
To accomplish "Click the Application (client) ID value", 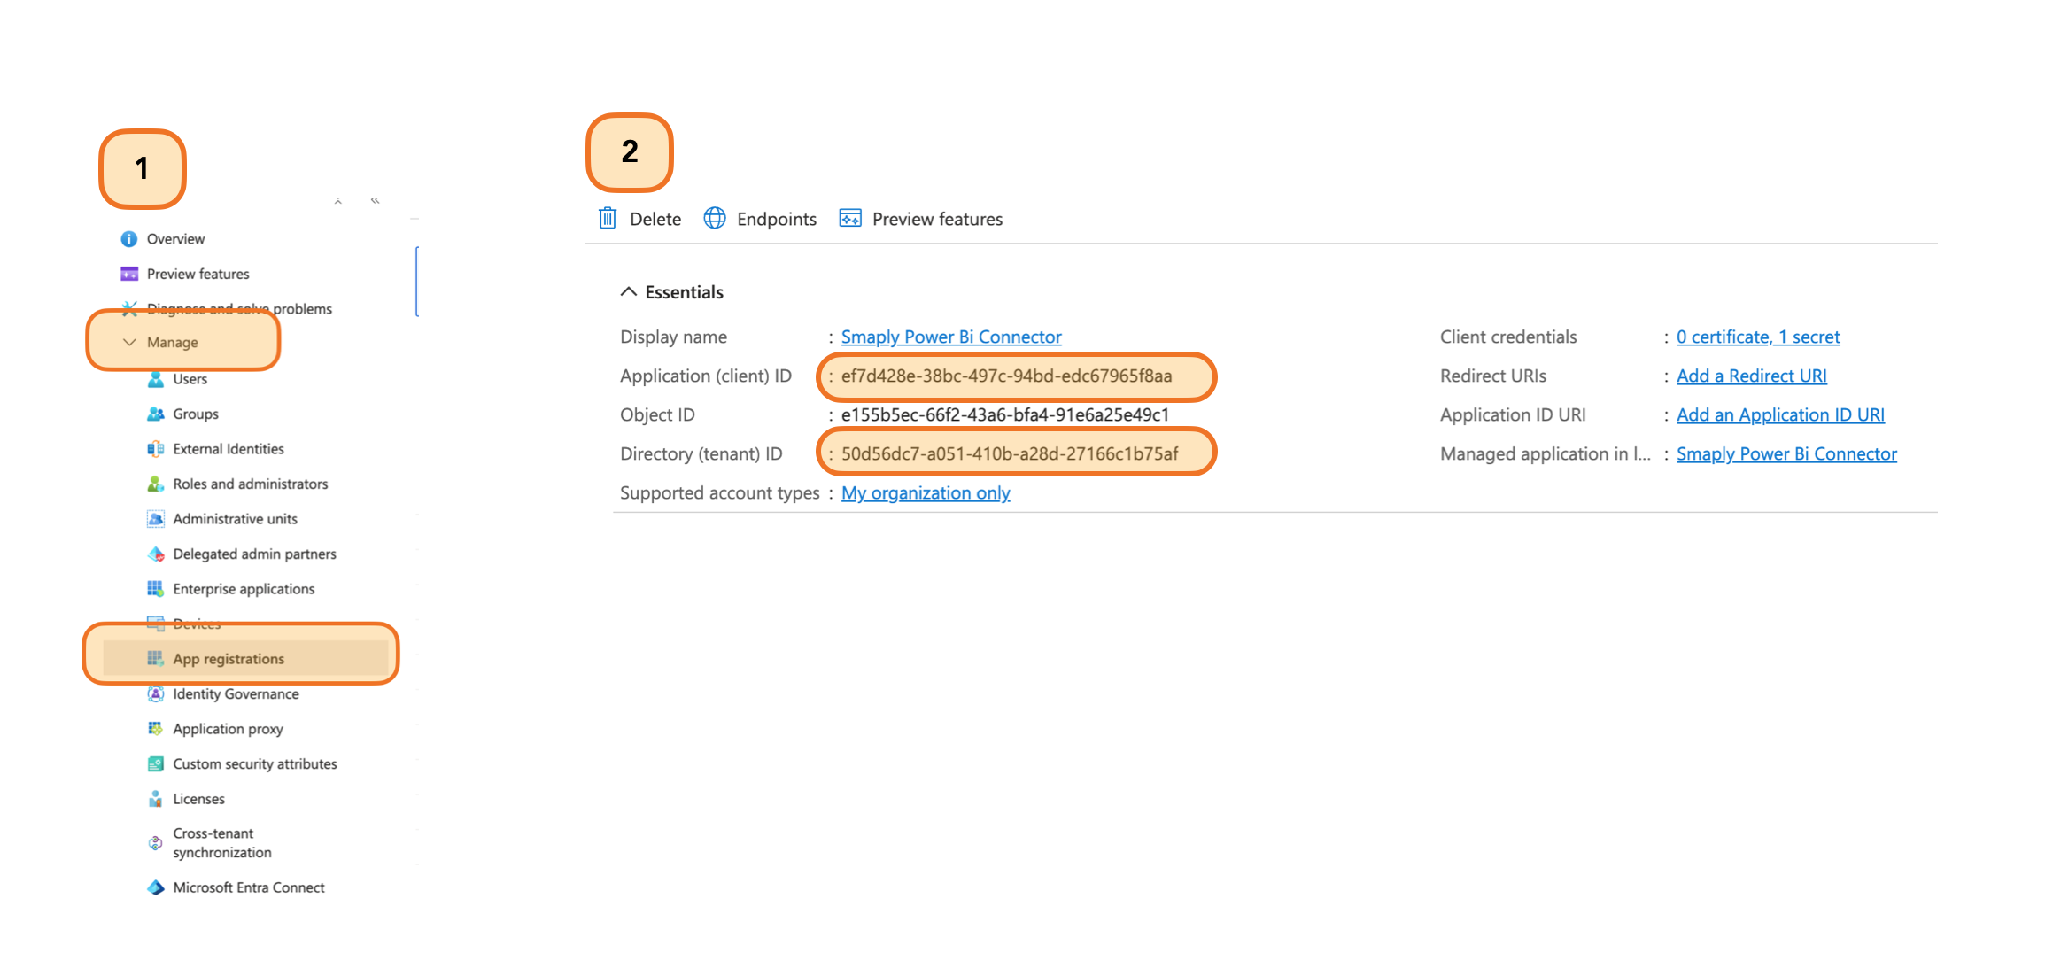I will point(1006,376).
